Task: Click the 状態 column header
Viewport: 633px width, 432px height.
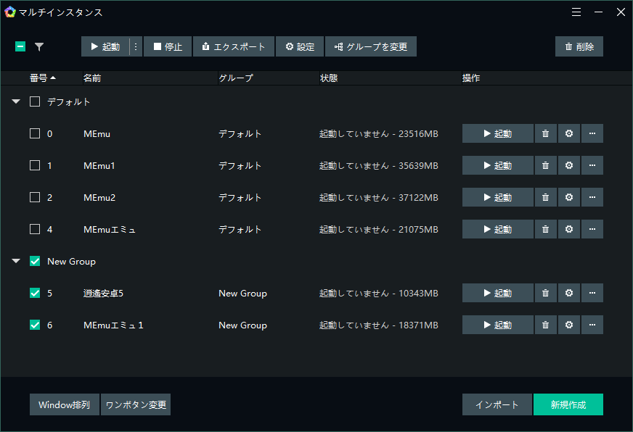Action: tap(329, 78)
